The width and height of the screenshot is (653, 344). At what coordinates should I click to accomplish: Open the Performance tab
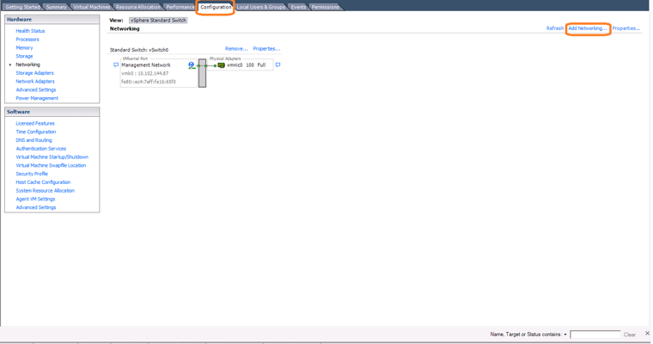click(180, 7)
